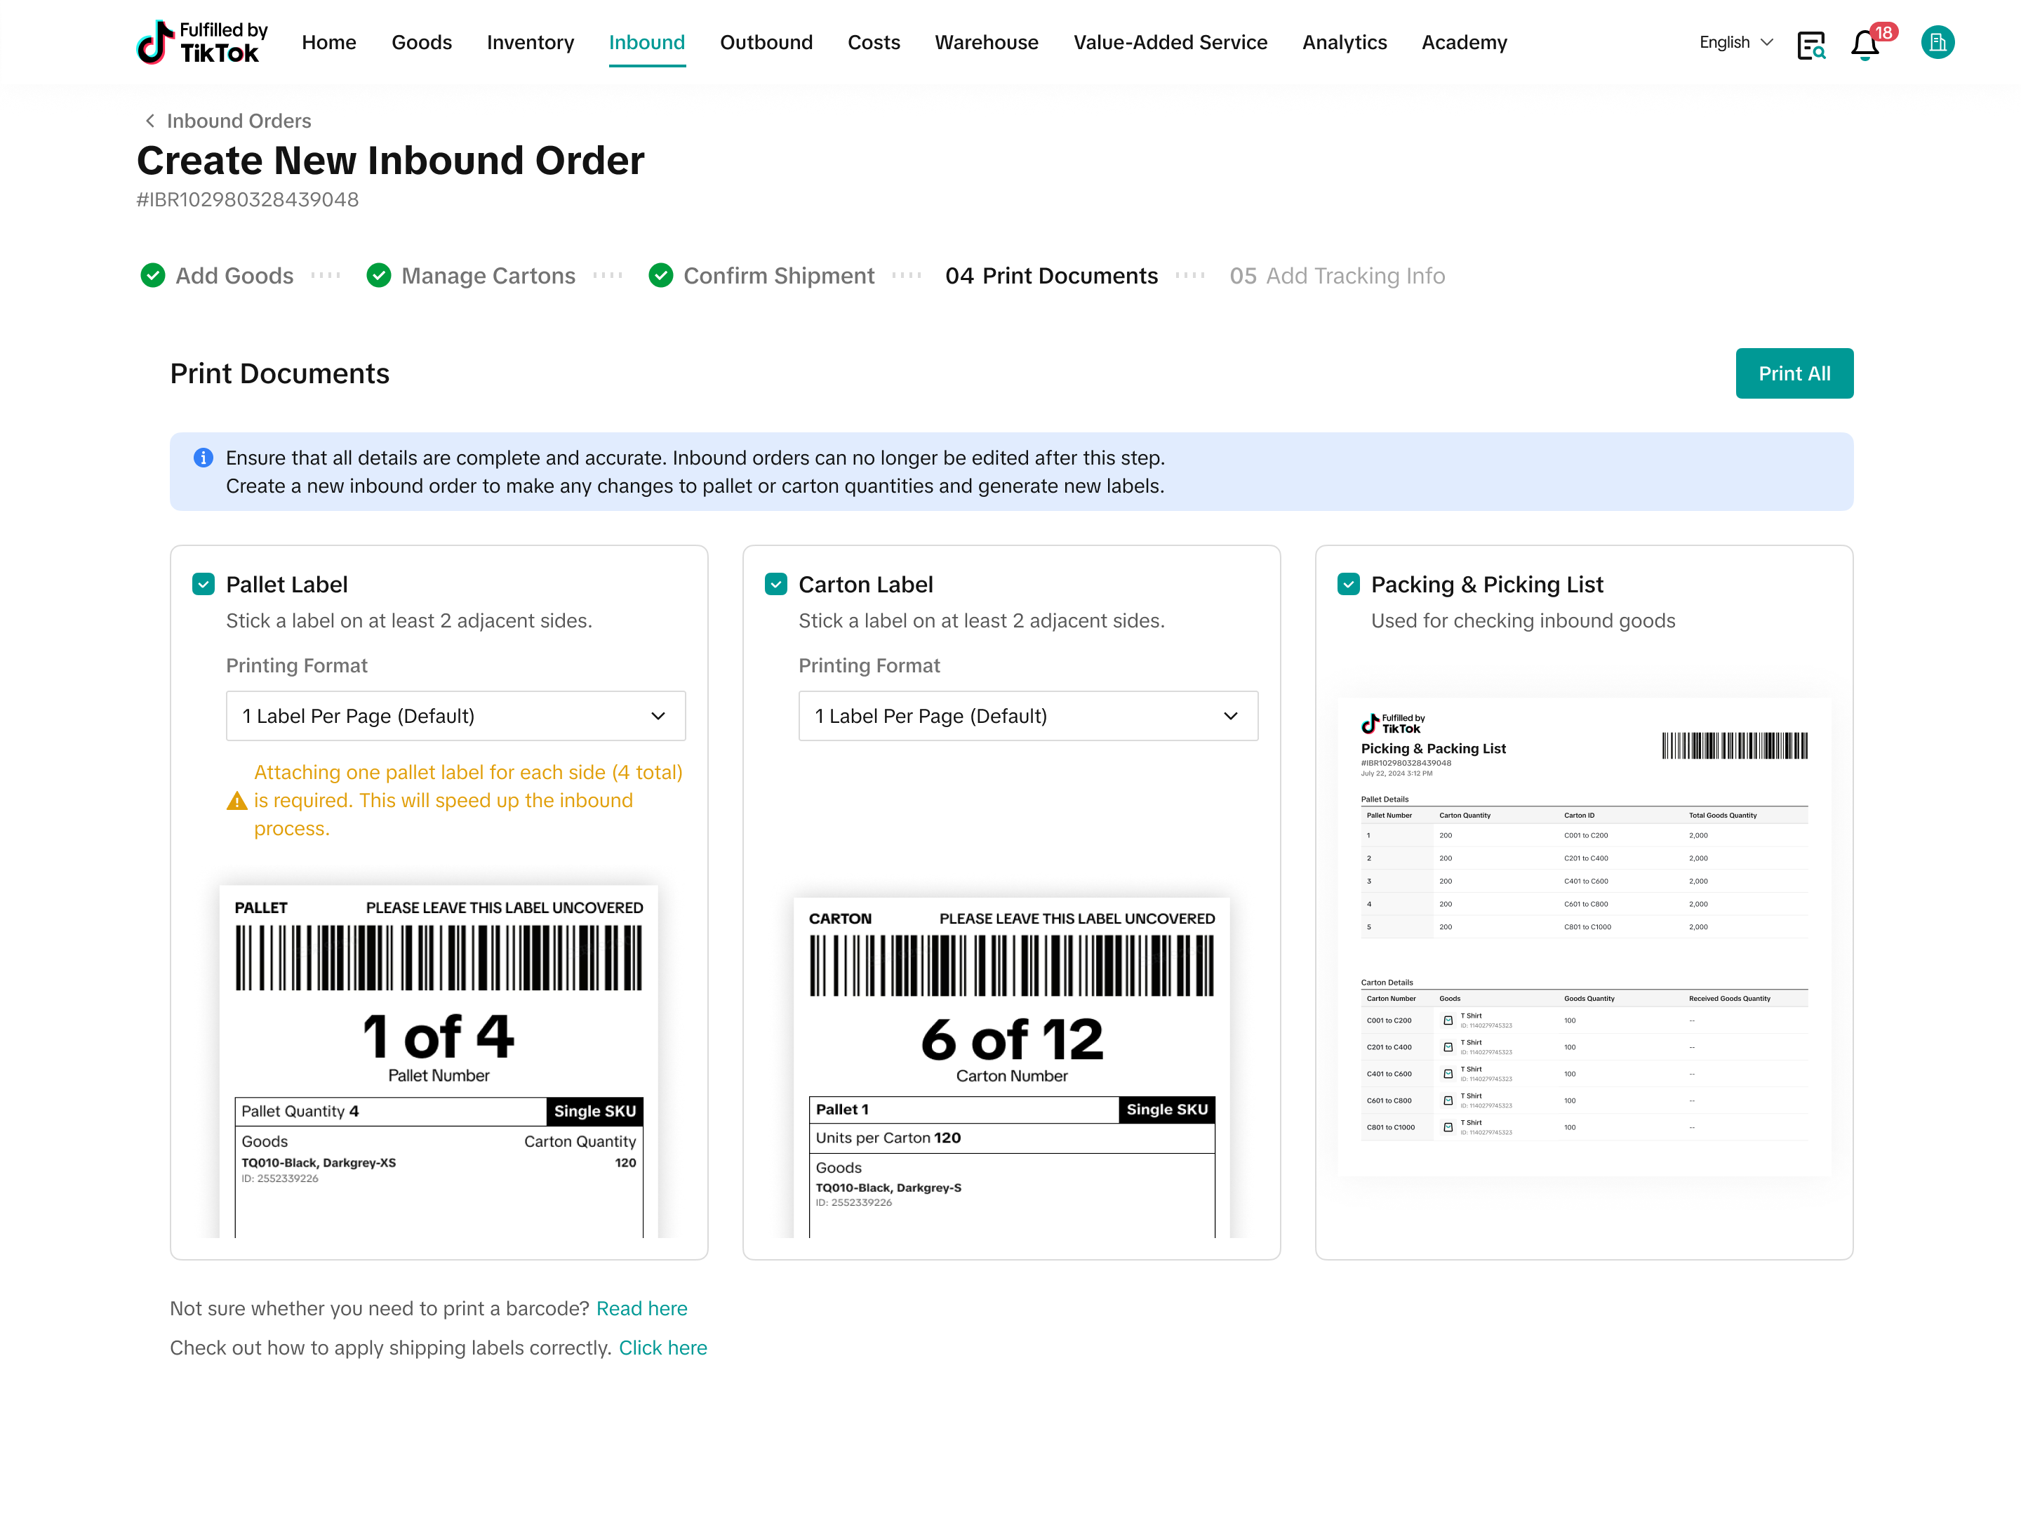Open the Value-Added Service menu
Viewport: 2021px width, 1516px height.
pyautogui.click(x=1170, y=43)
